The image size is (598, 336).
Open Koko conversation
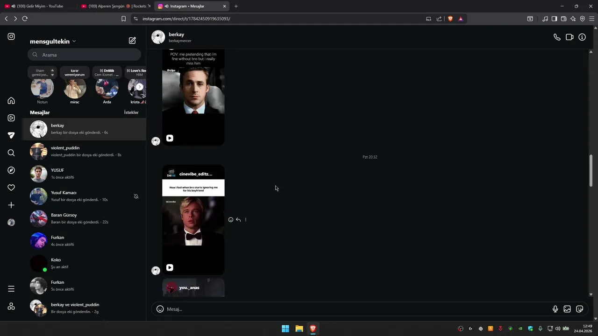pos(84,263)
